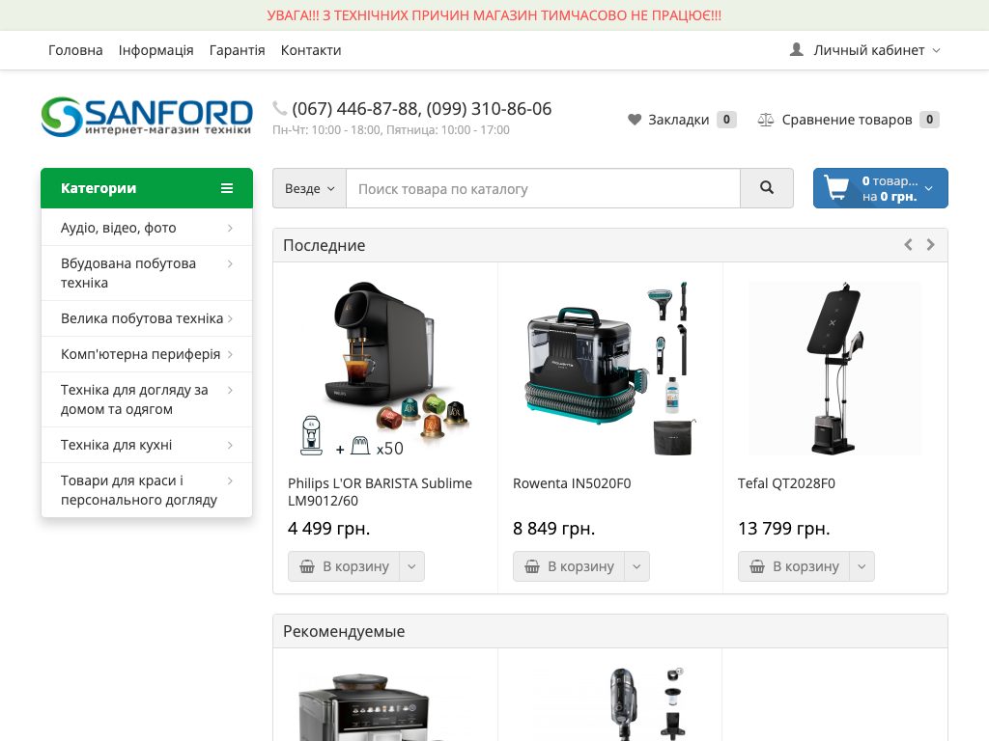The image size is (989, 741).
Task: Click Philips coffee machine product image
Action: (x=385, y=369)
